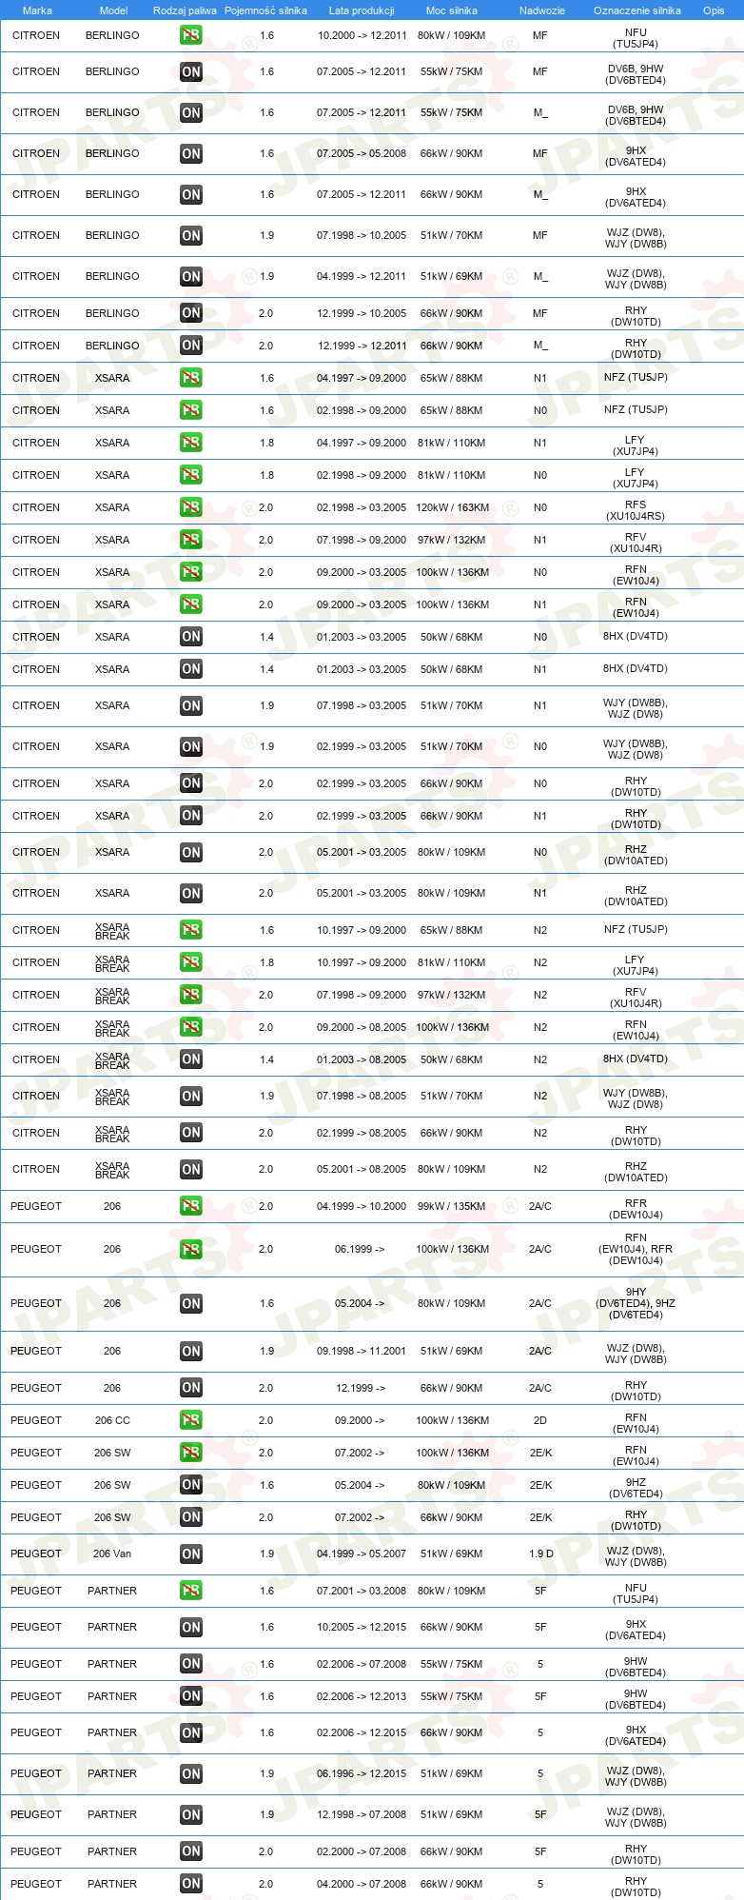744x1900 pixels.
Task: Select the 99kW / 135KM power value
Action: (453, 1206)
